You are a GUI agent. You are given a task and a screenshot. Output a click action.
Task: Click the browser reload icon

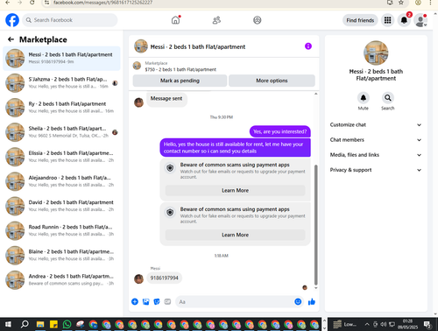tap(32, 3)
